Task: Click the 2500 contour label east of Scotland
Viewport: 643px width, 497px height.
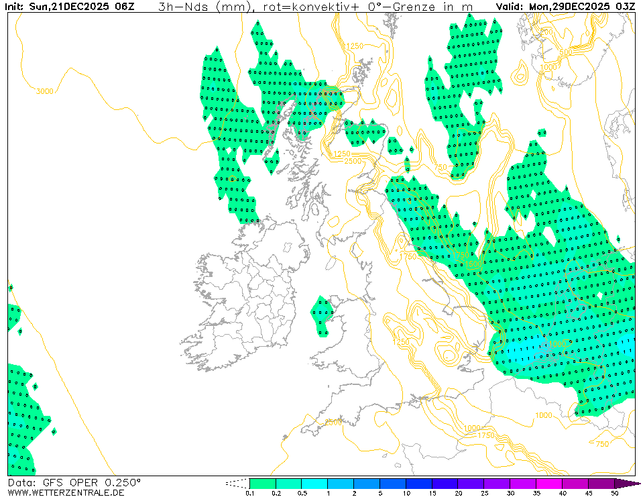Action: [x=352, y=161]
